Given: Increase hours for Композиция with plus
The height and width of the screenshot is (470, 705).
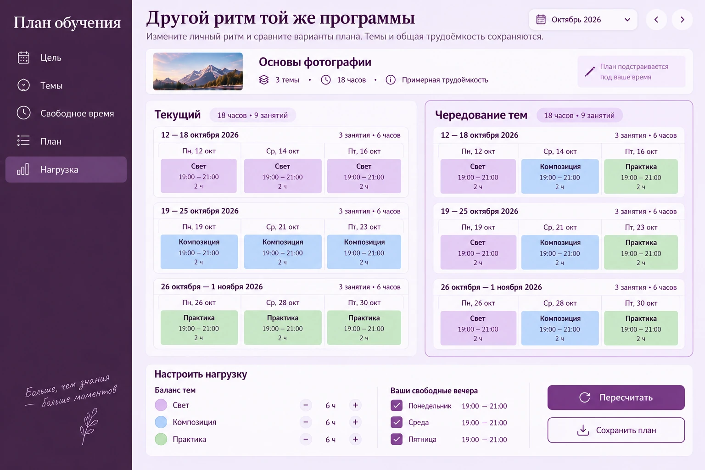Looking at the screenshot, I should point(355,422).
